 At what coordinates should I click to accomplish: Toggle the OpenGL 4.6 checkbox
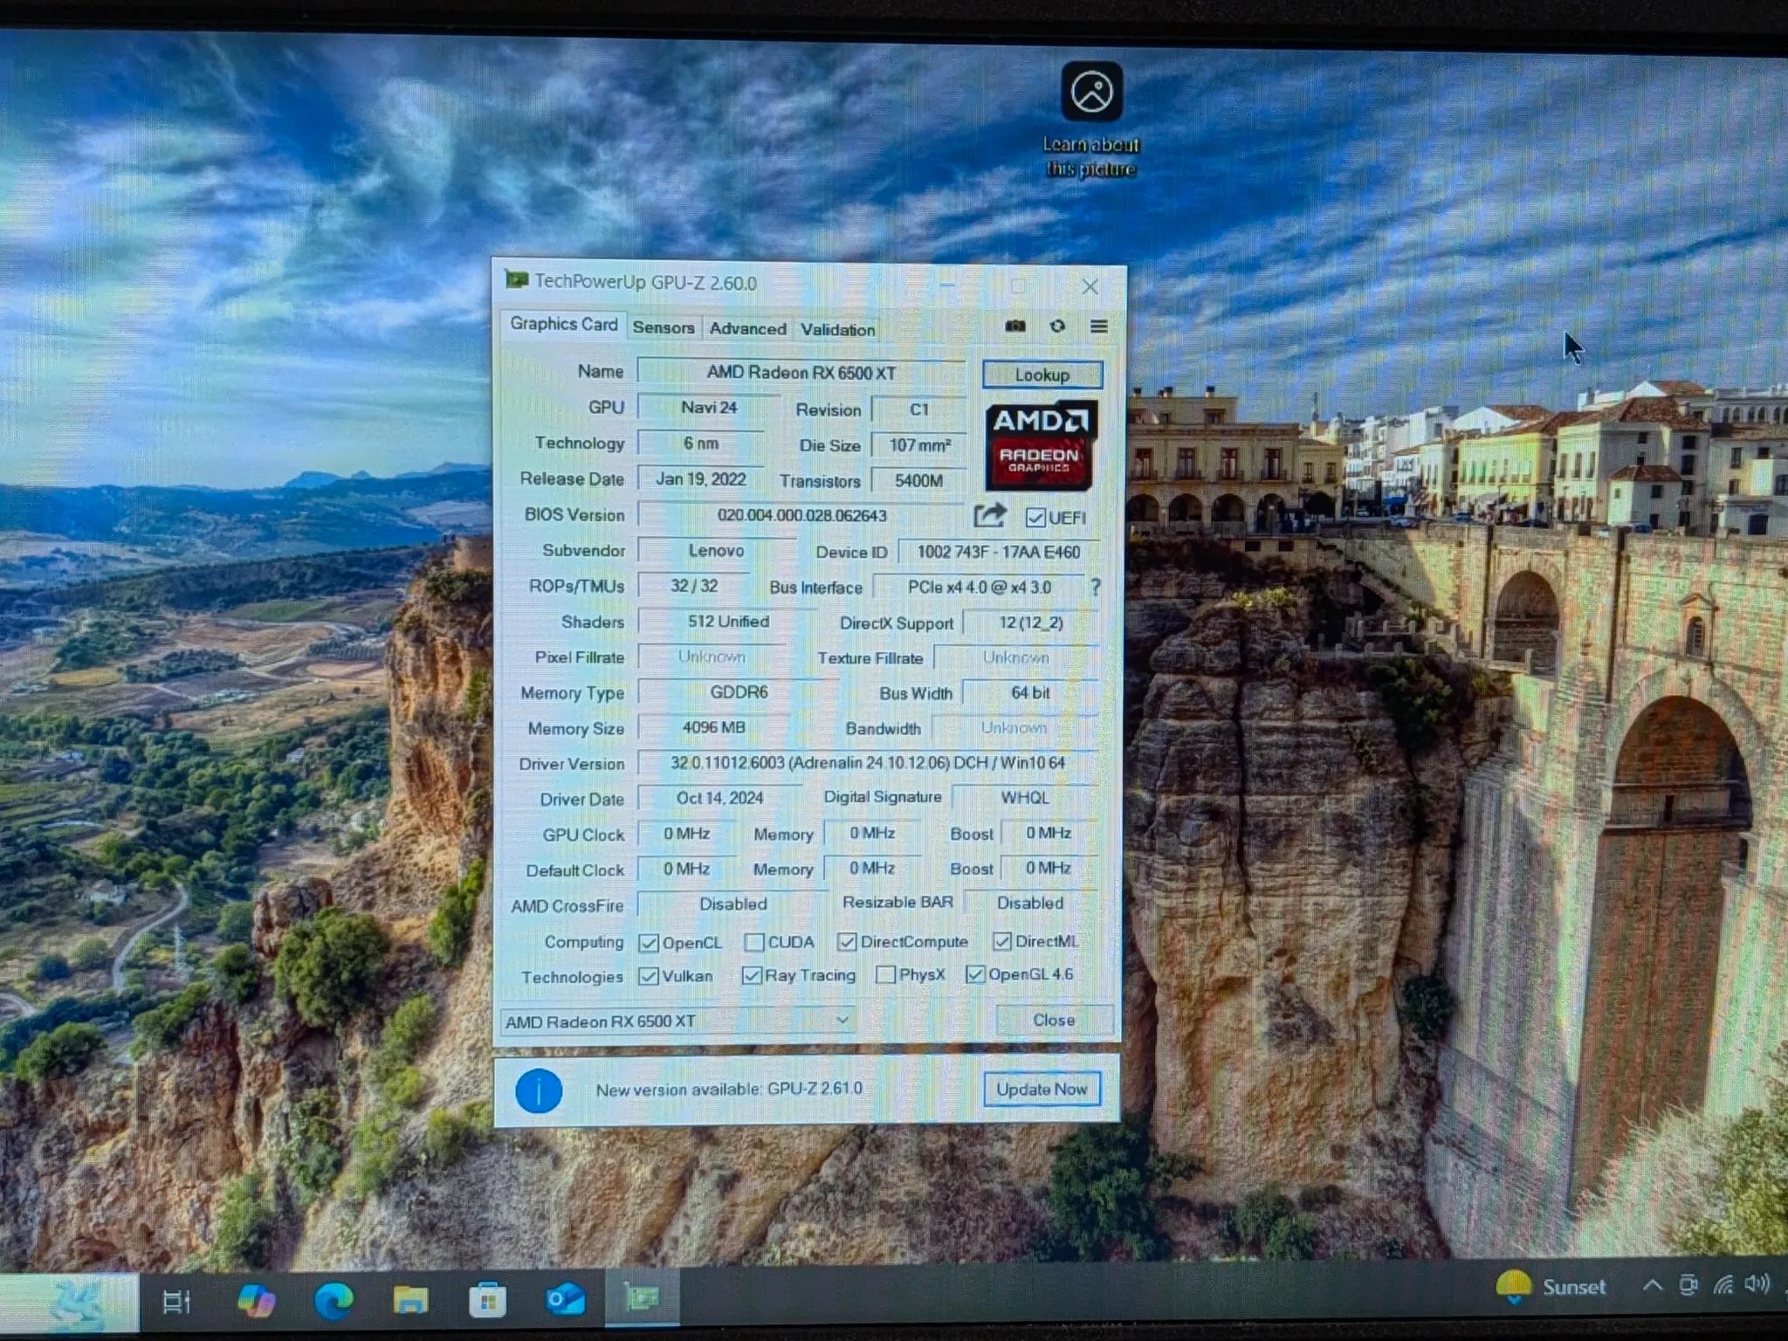tap(975, 974)
